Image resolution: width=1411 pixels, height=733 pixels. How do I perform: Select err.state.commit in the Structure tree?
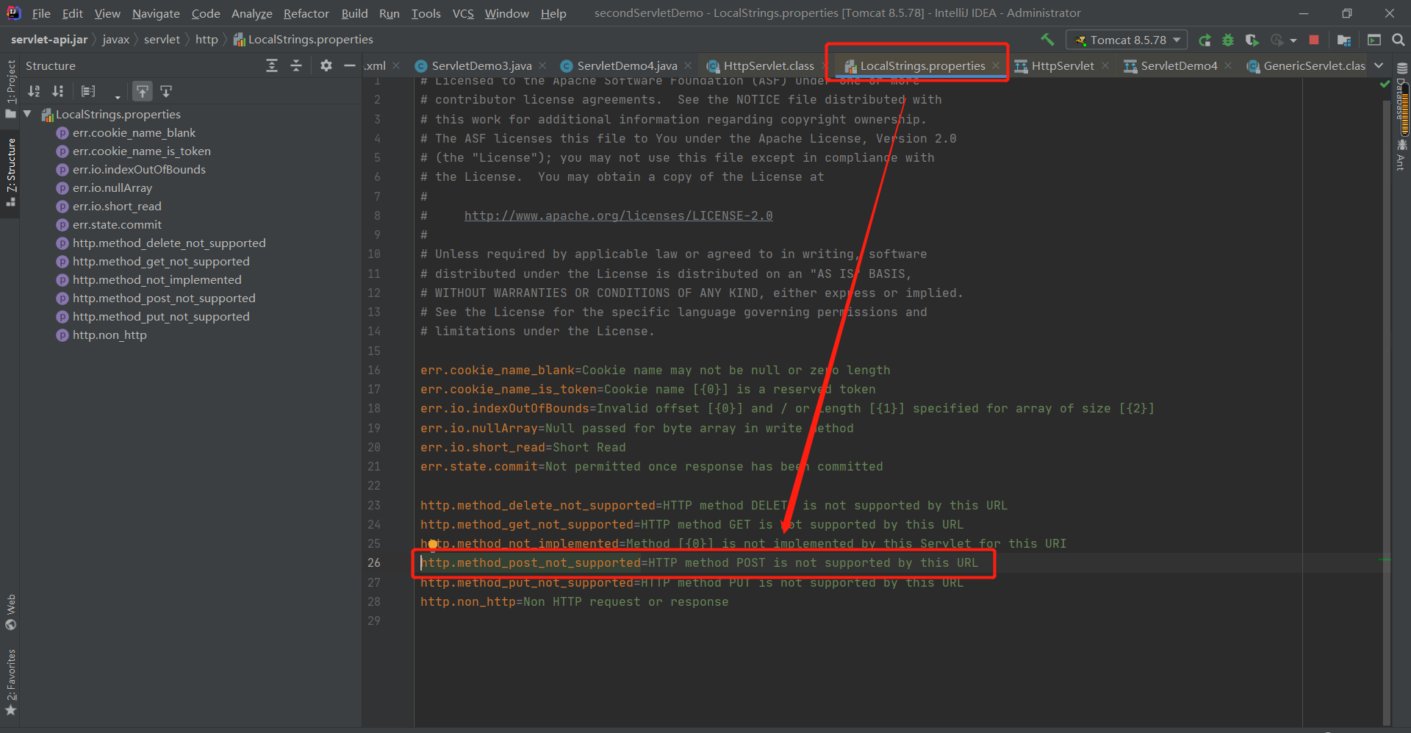point(117,224)
